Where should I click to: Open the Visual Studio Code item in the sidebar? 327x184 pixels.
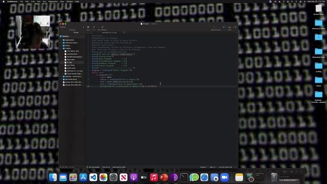(x=74, y=74)
